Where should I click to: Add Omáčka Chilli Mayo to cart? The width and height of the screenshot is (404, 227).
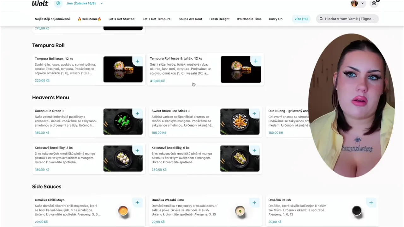137,203
